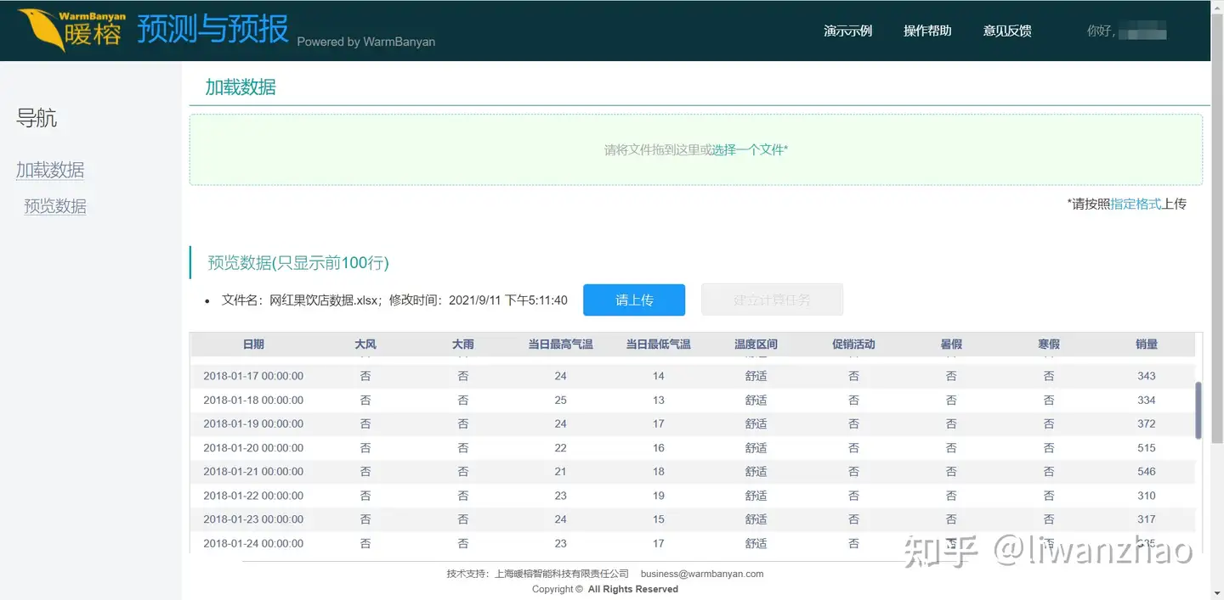Click the date cell 2018-01-19 00:00:00
The image size is (1224, 600).
[x=253, y=423]
